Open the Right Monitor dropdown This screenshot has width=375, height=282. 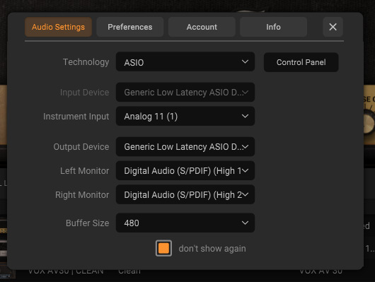(x=185, y=194)
